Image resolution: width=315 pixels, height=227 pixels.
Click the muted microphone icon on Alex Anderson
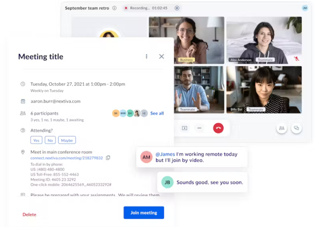[x=297, y=58]
